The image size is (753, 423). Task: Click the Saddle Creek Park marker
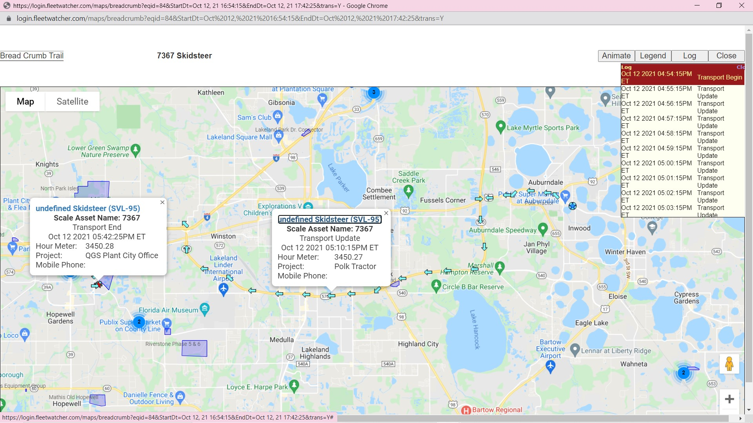[x=409, y=191]
